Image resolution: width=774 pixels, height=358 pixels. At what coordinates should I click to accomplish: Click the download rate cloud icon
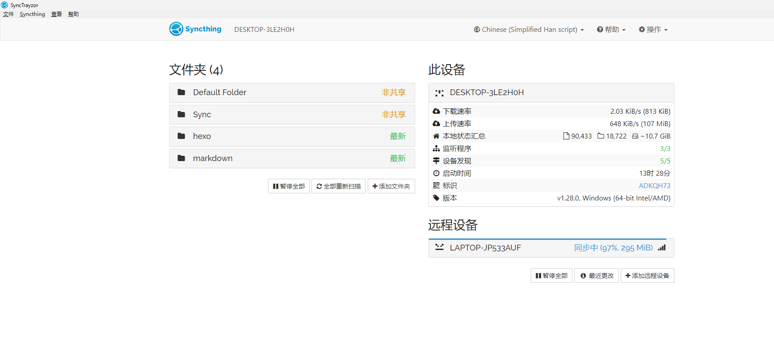click(x=436, y=111)
